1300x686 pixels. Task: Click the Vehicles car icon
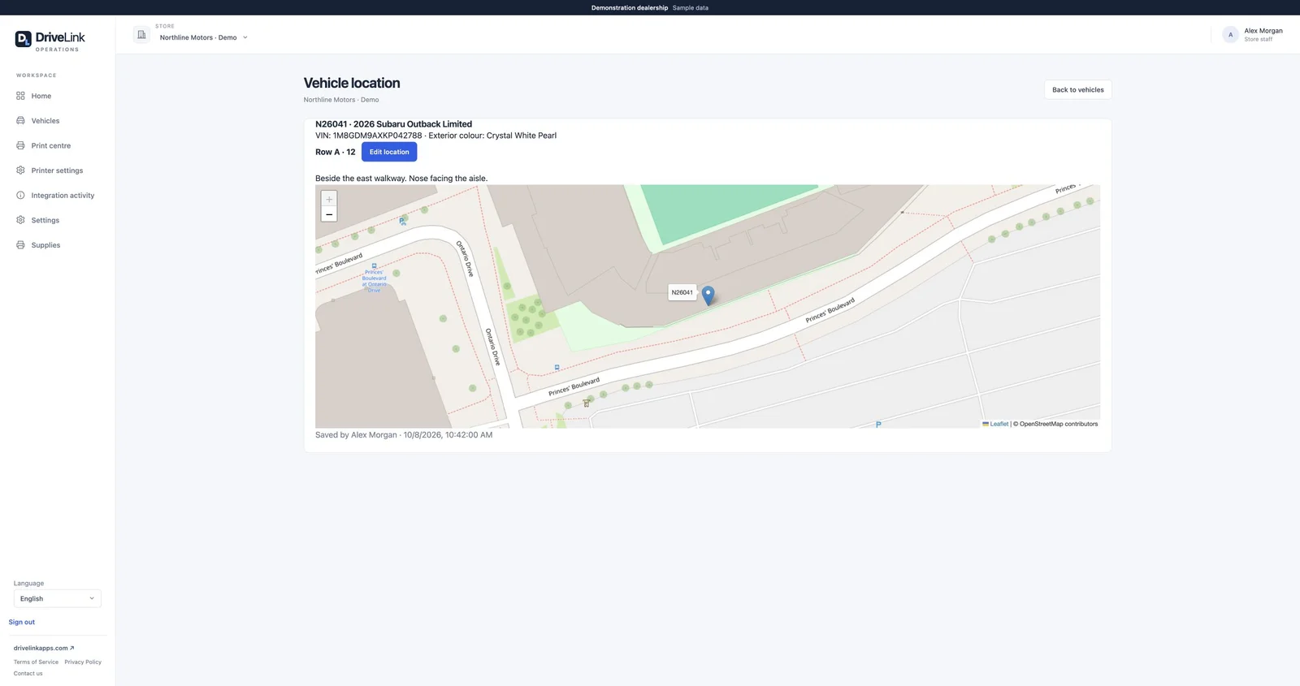[x=20, y=121]
